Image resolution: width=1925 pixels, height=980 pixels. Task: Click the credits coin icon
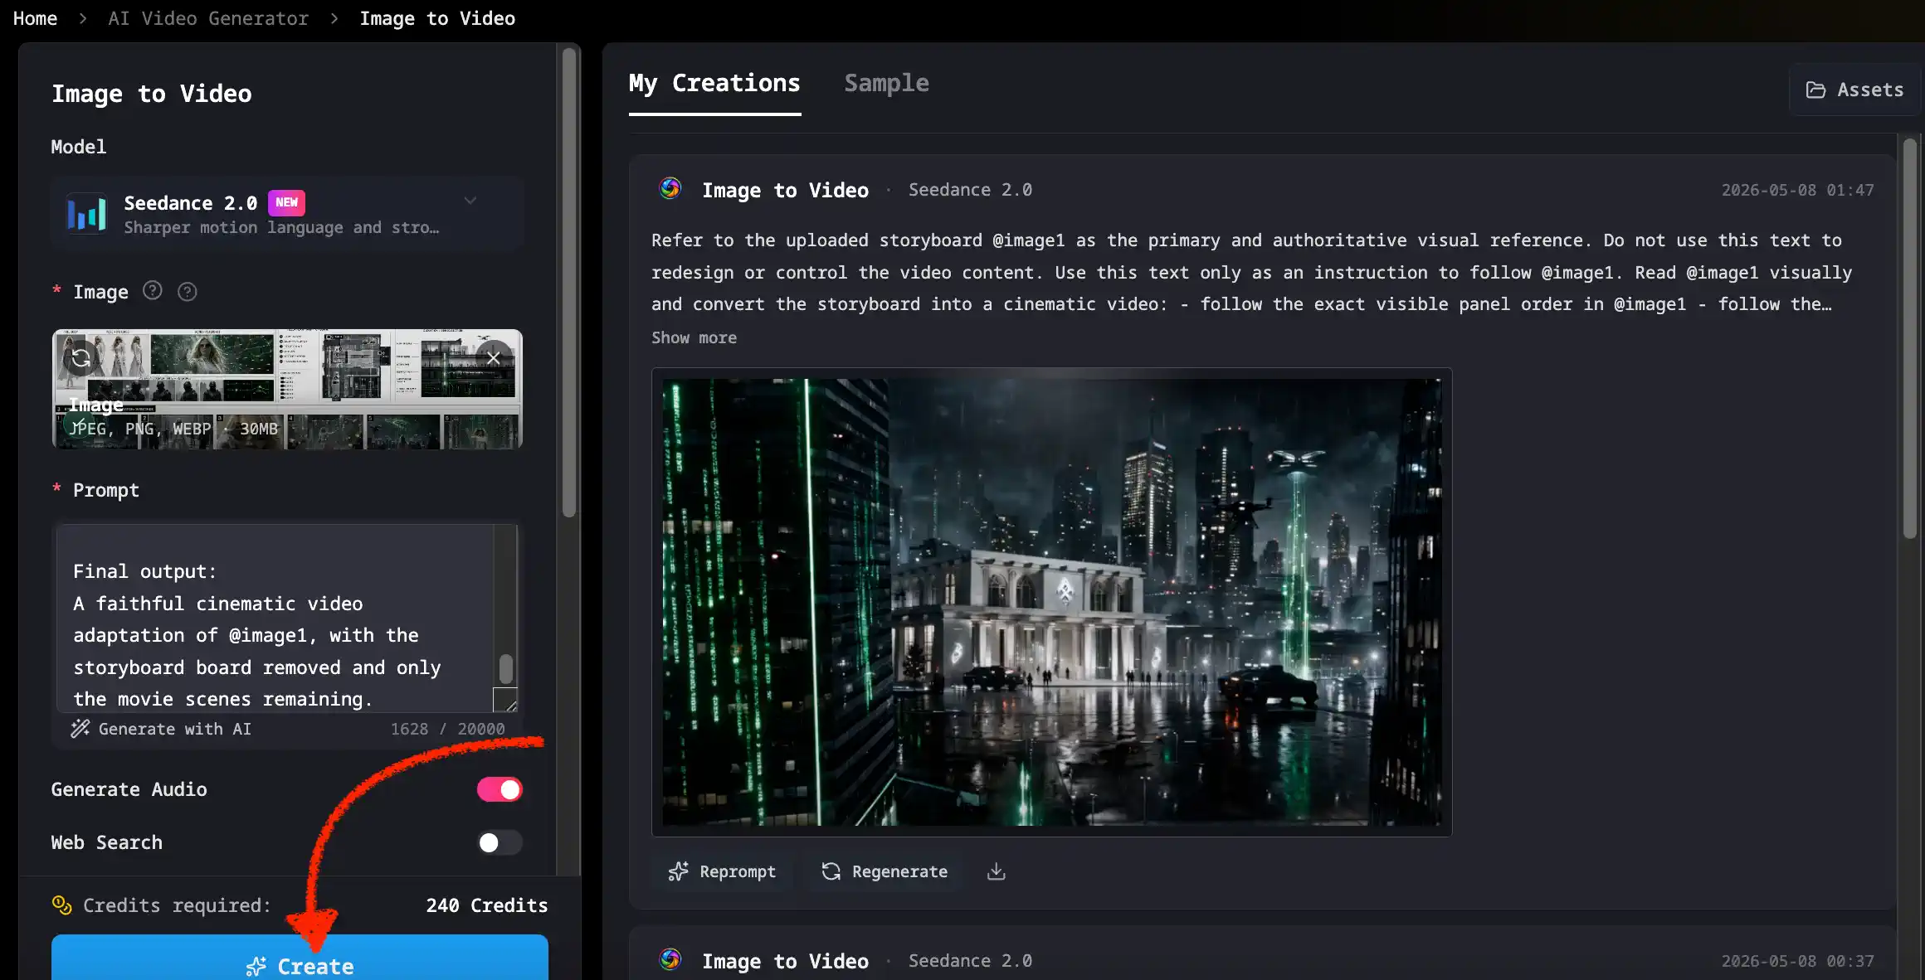click(62, 905)
